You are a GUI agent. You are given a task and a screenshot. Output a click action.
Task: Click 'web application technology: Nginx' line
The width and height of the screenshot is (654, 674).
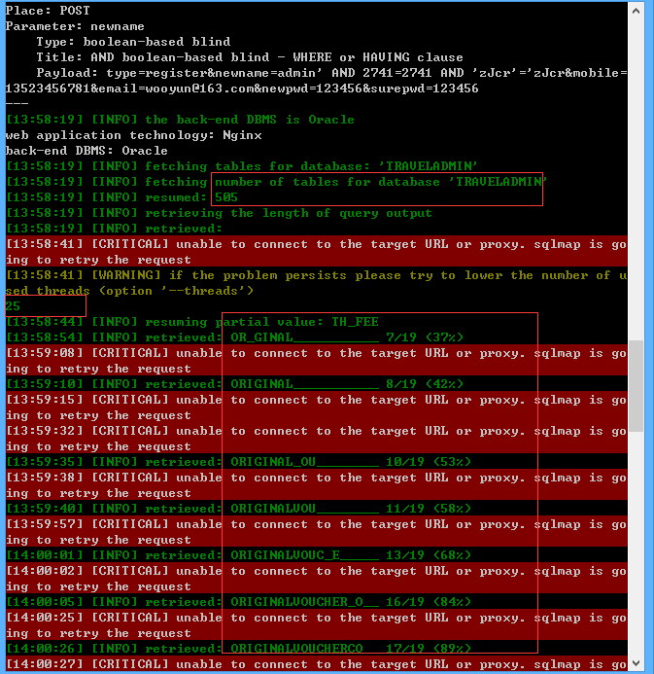click(x=133, y=135)
